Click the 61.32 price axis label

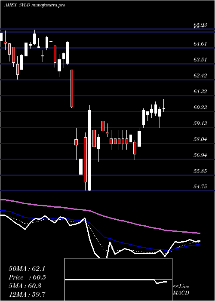(x=200, y=91)
